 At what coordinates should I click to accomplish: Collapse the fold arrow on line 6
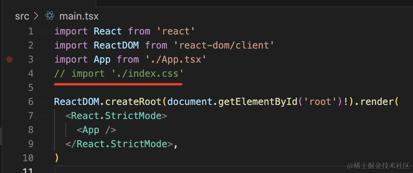[x=45, y=102]
